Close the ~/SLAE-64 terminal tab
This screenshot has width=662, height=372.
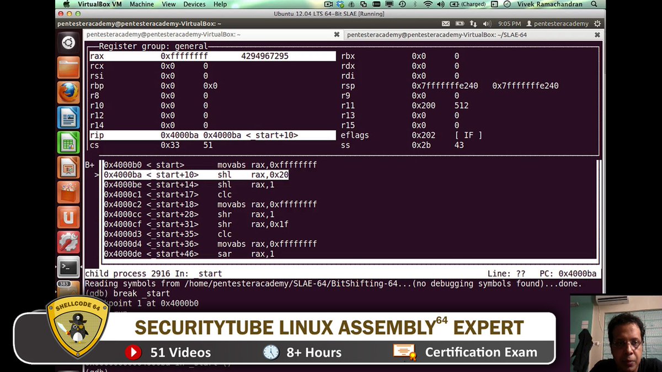(x=599, y=34)
